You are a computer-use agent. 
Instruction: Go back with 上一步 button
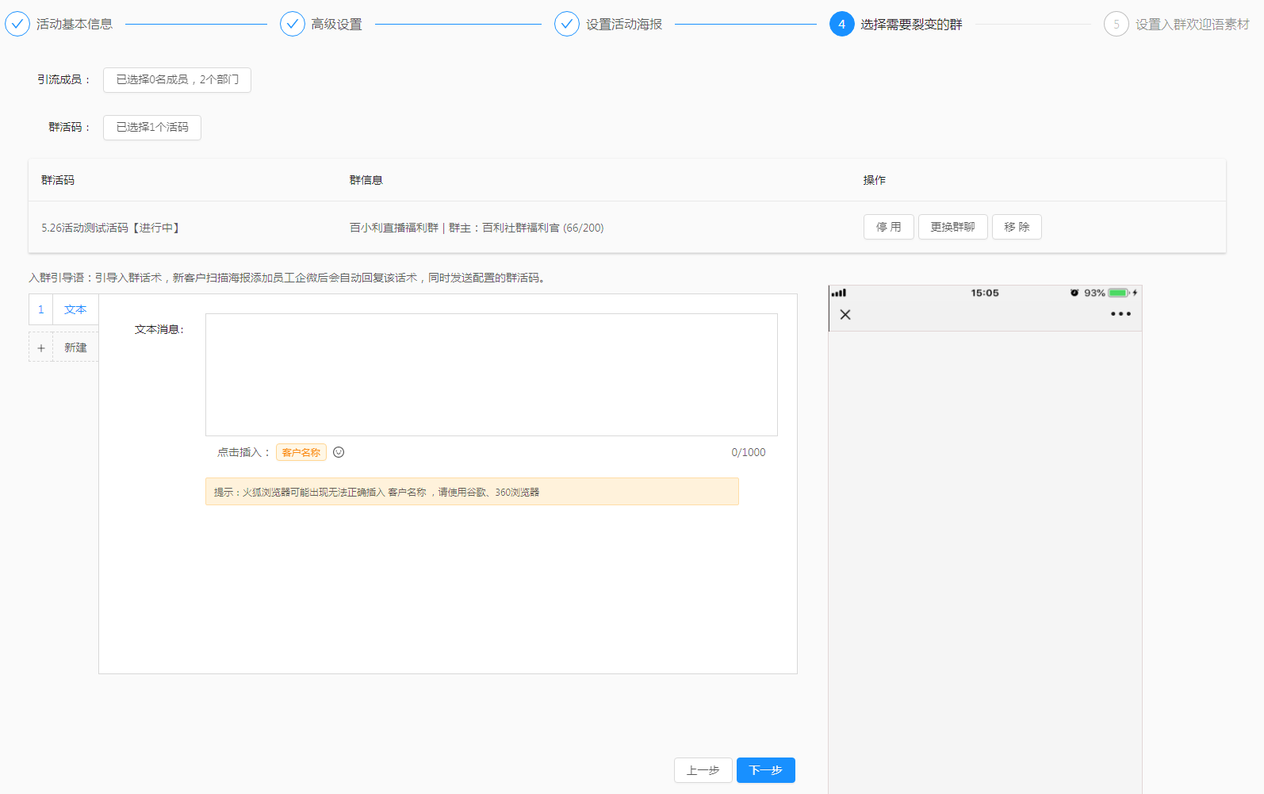(x=703, y=770)
